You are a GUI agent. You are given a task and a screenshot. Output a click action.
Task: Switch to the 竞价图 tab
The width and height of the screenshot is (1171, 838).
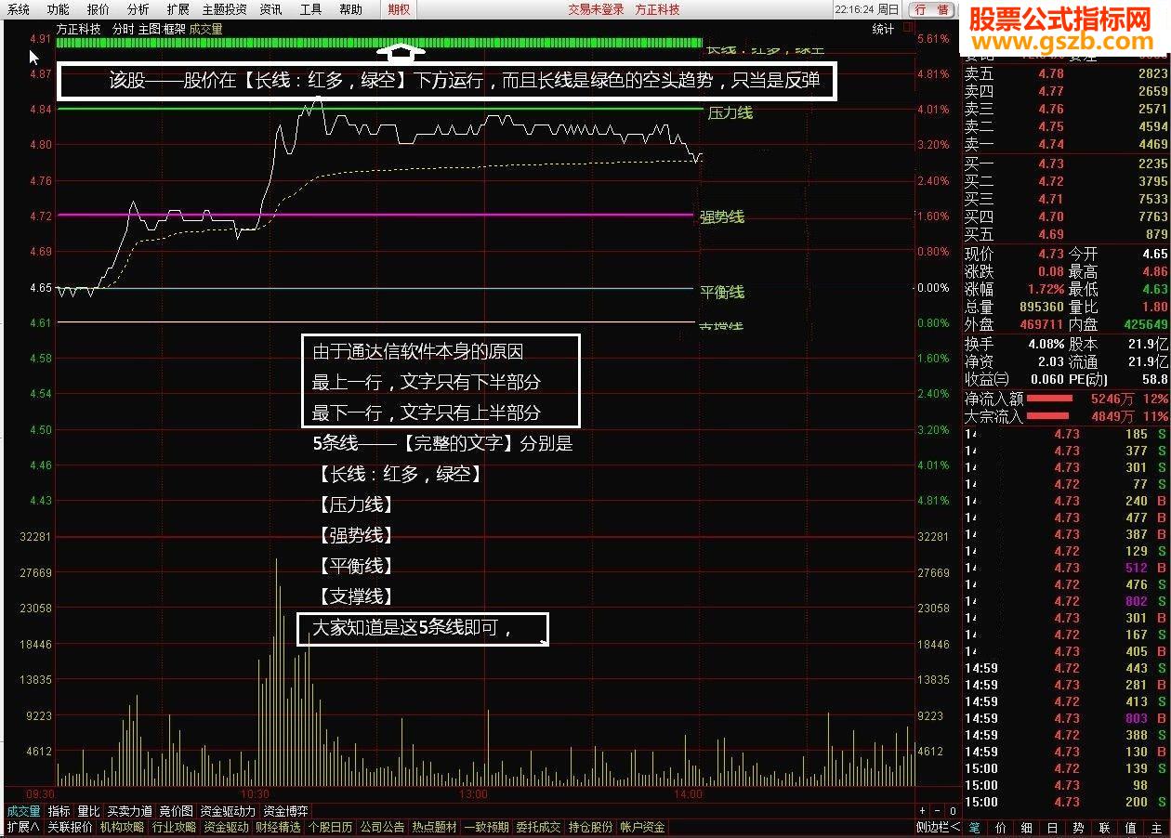pyautogui.click(x=176, y=811)
